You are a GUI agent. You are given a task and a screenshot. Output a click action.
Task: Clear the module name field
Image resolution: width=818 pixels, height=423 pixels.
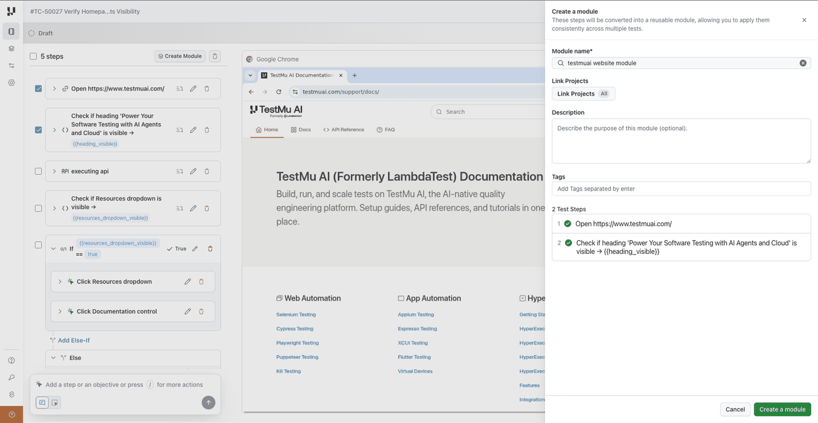(803, 63)
